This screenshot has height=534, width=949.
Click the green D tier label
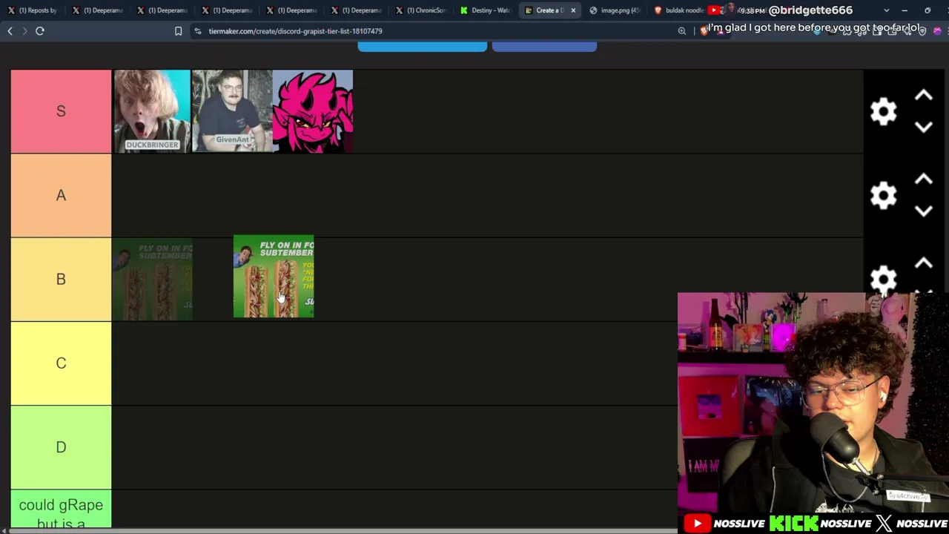tap(61, 447)
